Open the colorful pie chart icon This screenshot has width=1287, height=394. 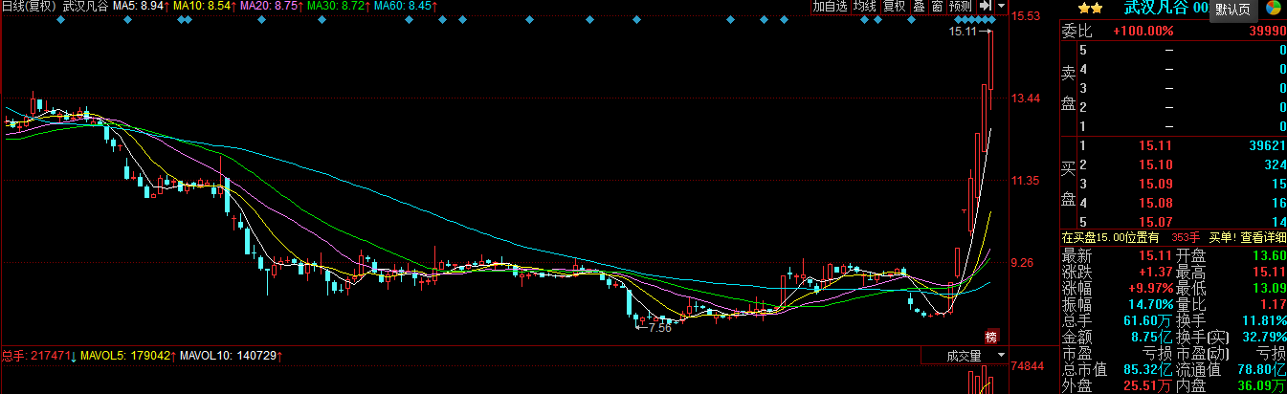click(x=1275, y=9)
